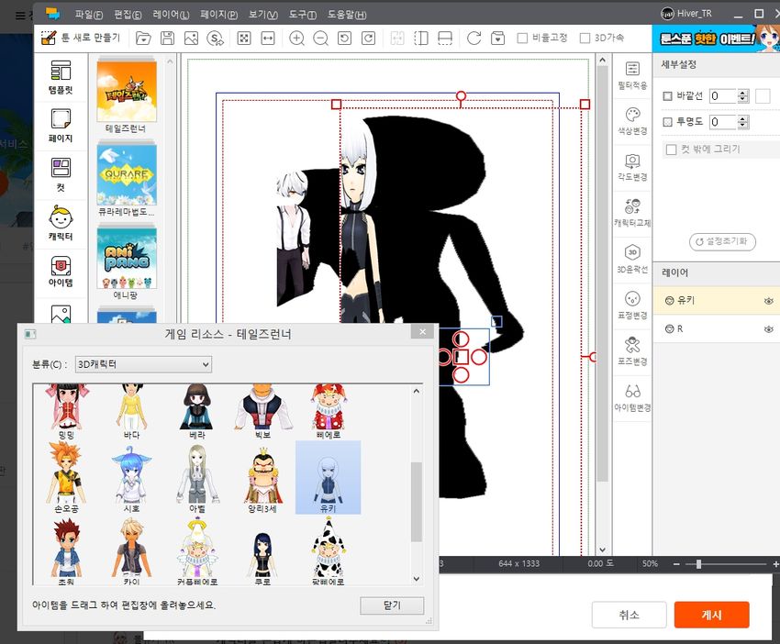Click 표정변경 expression tool
The height and width of the screenshot is (644, 780).
pos(632,305)
